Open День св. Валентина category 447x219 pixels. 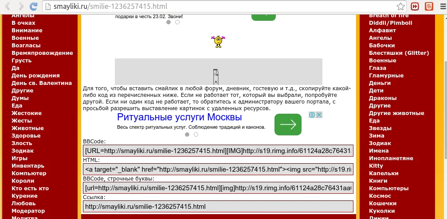(x=42, y=83)
